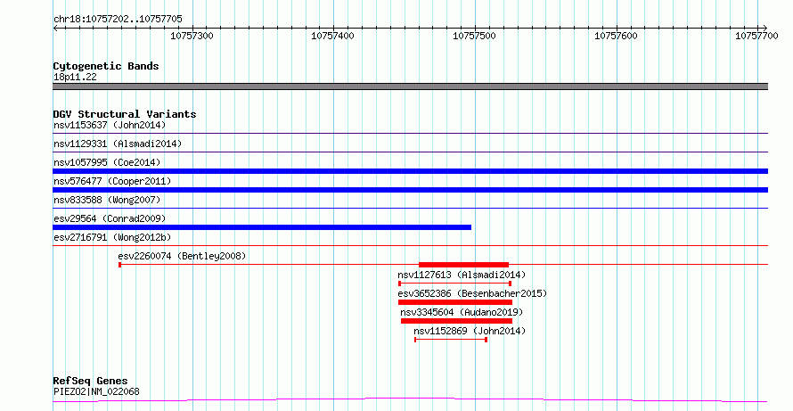
Task: Open variant esv29564 (Conrad2009)
Action: pos(110,218)
